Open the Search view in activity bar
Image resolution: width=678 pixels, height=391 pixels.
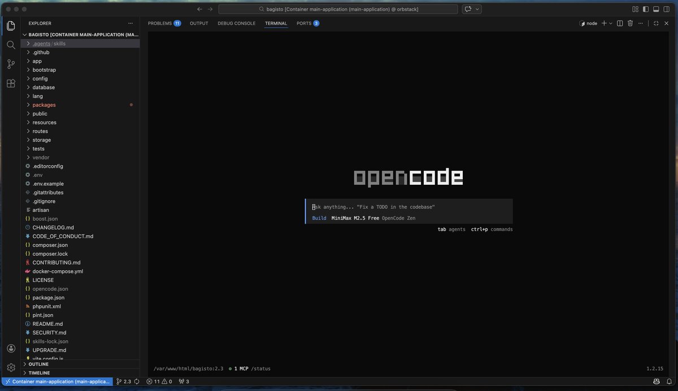[x=11, y=45]
